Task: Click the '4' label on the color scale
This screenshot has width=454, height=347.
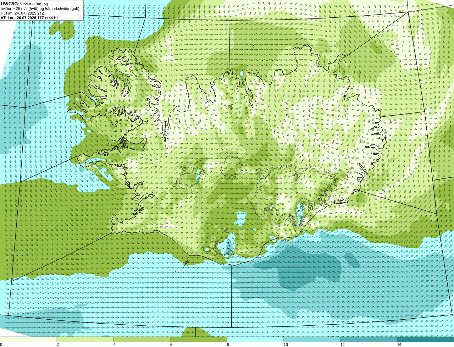Action: [114, 345]
